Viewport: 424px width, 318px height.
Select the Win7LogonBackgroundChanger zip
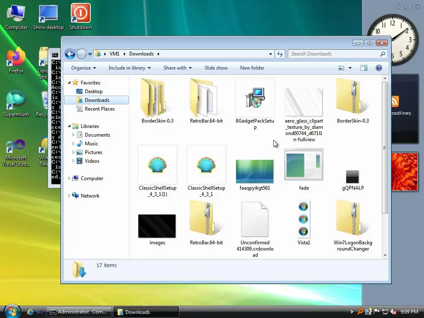[x=353, y=226]
